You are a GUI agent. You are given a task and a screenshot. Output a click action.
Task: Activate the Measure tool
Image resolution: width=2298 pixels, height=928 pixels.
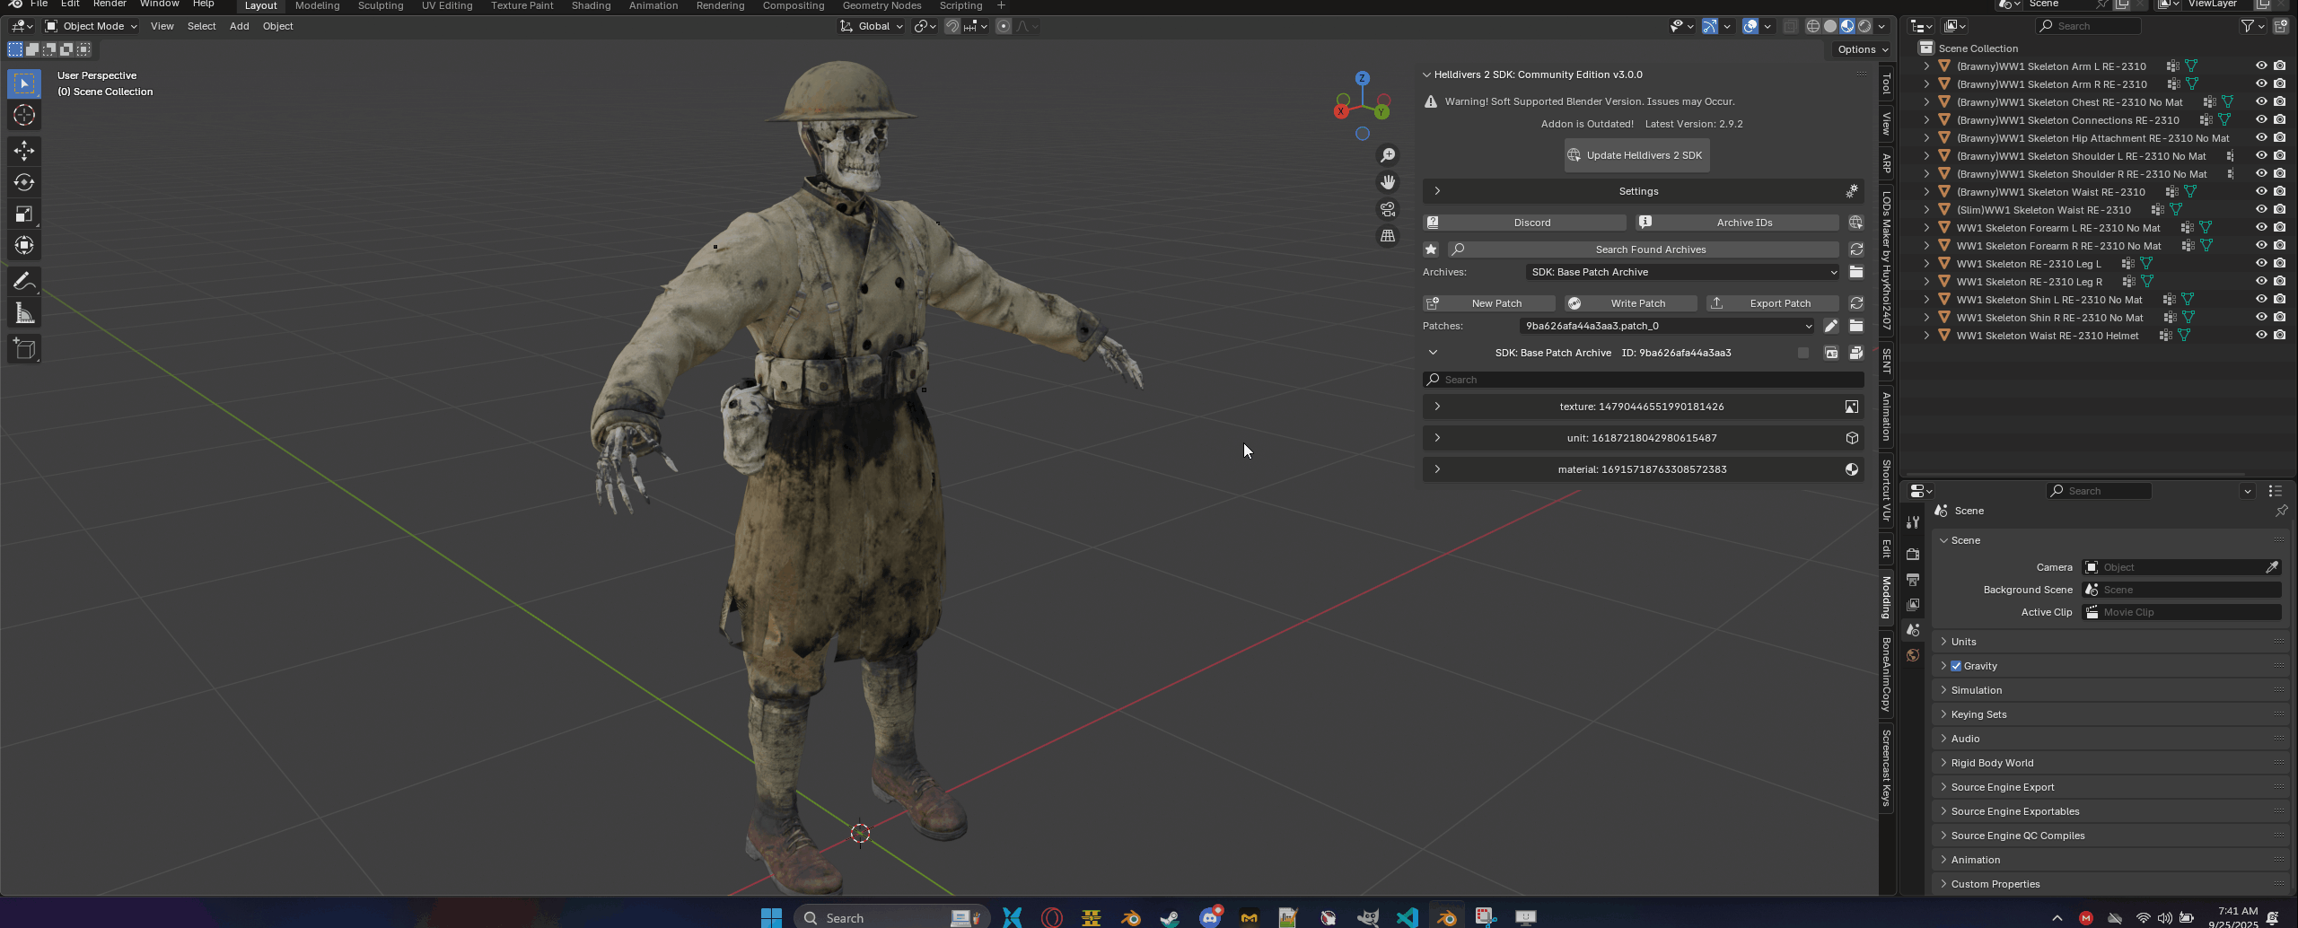click(x=24, y=312)
